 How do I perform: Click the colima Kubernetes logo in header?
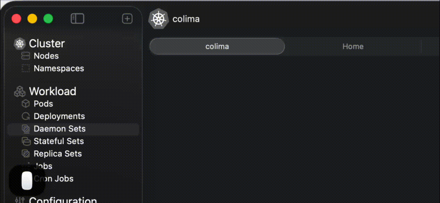[158, 19]
